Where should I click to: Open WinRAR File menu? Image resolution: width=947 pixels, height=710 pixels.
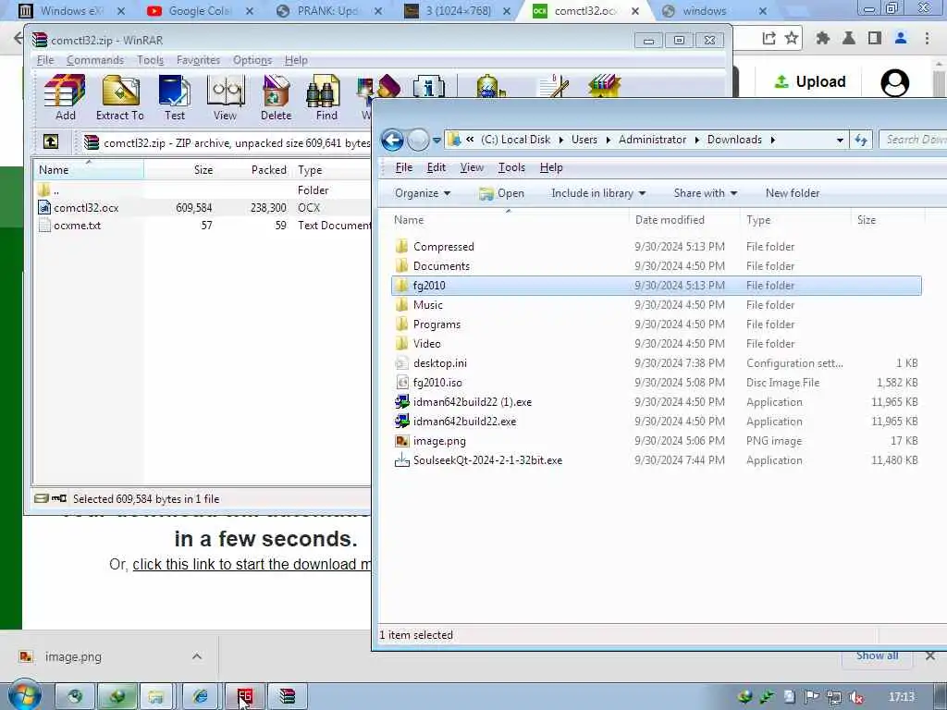pyautogui.click(x=45, y=60)
